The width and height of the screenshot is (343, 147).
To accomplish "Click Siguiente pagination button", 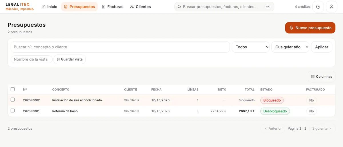I will 322,129.
